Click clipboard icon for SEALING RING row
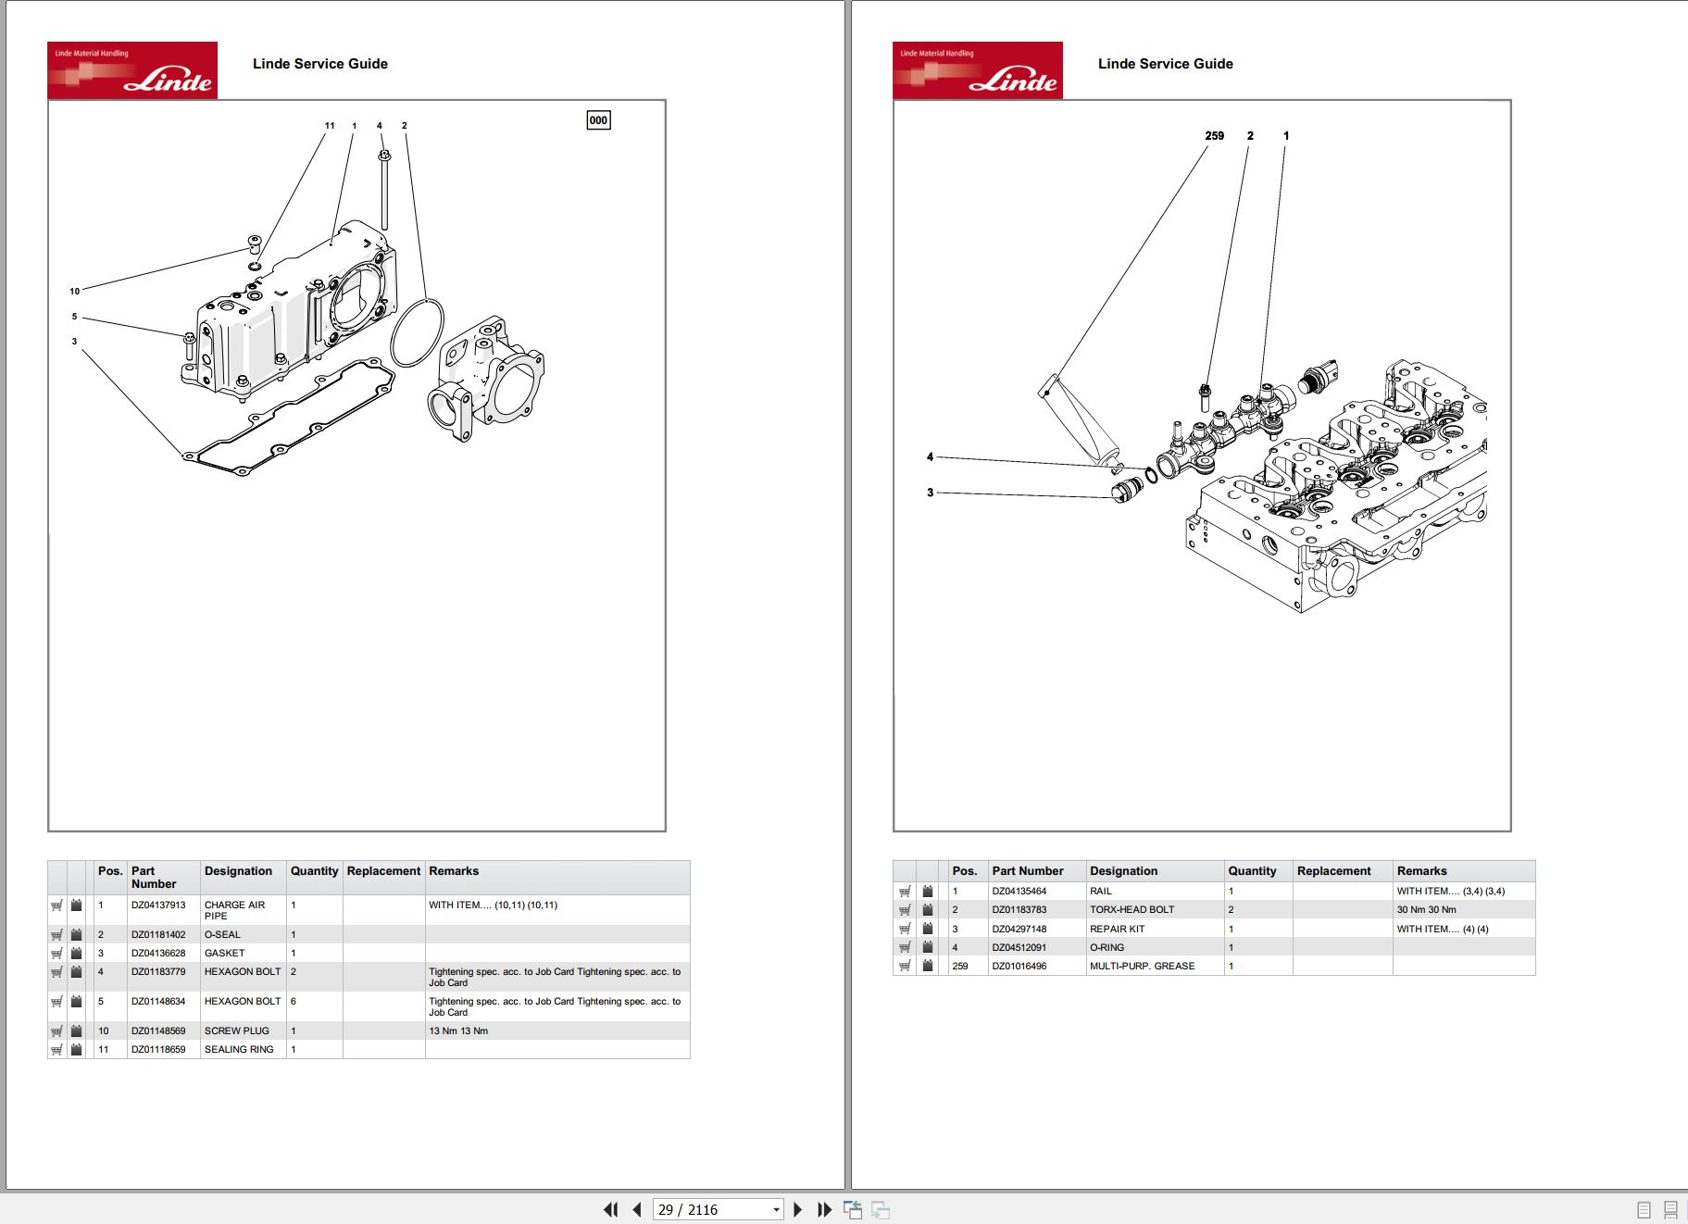Viewport: 1688px width, 1224px height. tap(77, 1050)
